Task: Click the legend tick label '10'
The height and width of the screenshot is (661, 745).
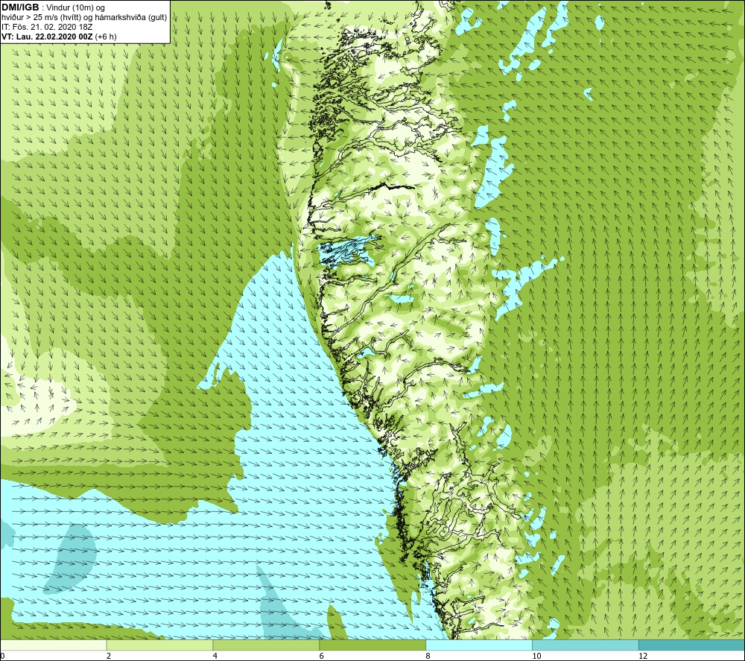Action: [536, 656]
